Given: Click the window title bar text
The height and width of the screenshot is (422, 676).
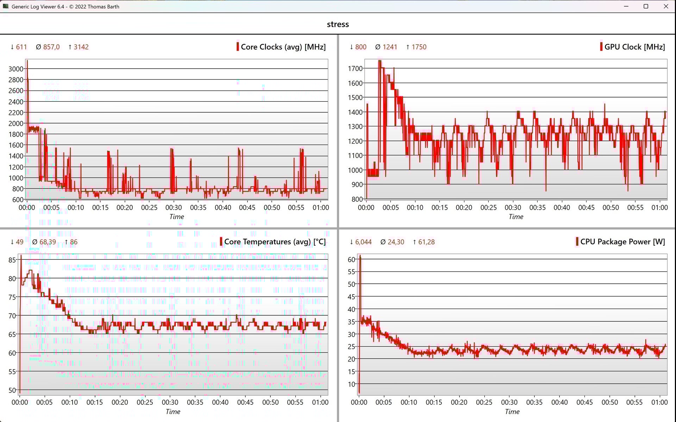Looking at the screenshot, I should click(65, 6).
